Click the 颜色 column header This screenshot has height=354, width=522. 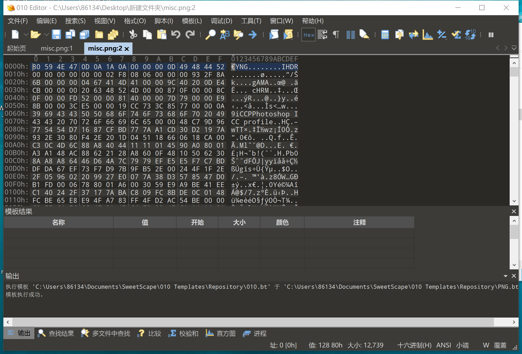(x=282, y=222)
